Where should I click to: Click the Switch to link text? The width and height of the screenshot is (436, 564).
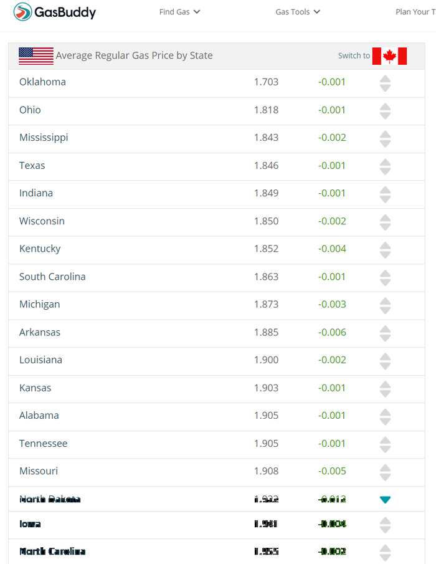(354, 56)
